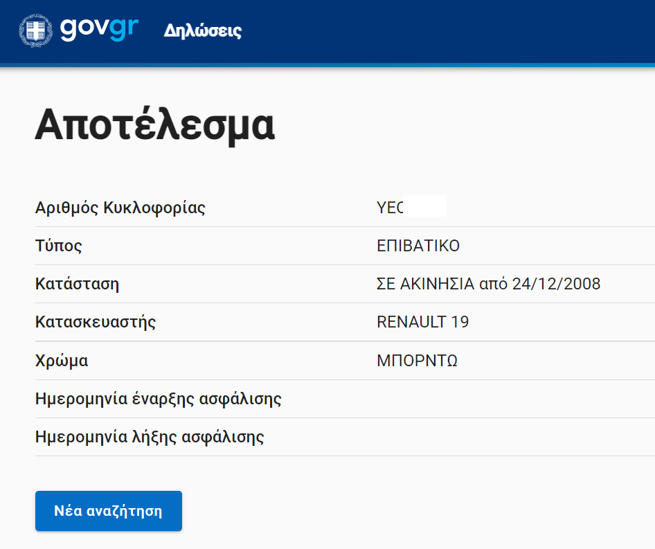This screenshot has height=549, width=655.
Task: Select the ΜΠΟΡΝΤΩ color value
Action: point(417,360)
